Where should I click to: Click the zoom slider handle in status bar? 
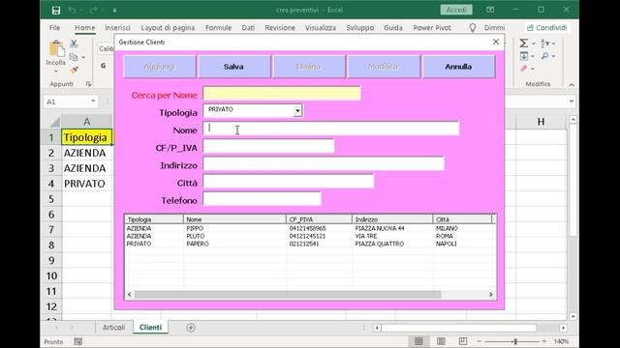515,341
